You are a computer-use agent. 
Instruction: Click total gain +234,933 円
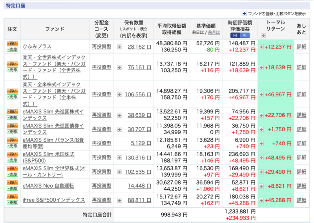pyautogui.click(x=241, y=218)
